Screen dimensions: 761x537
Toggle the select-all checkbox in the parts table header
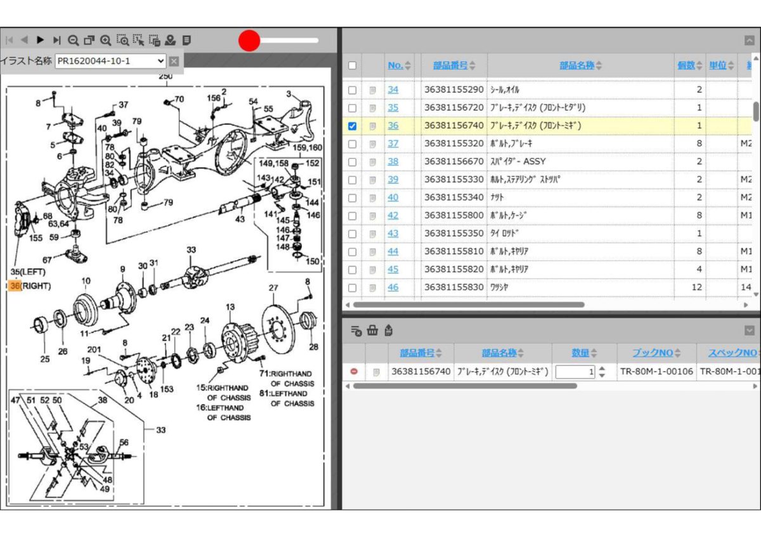tap(353, 65)
